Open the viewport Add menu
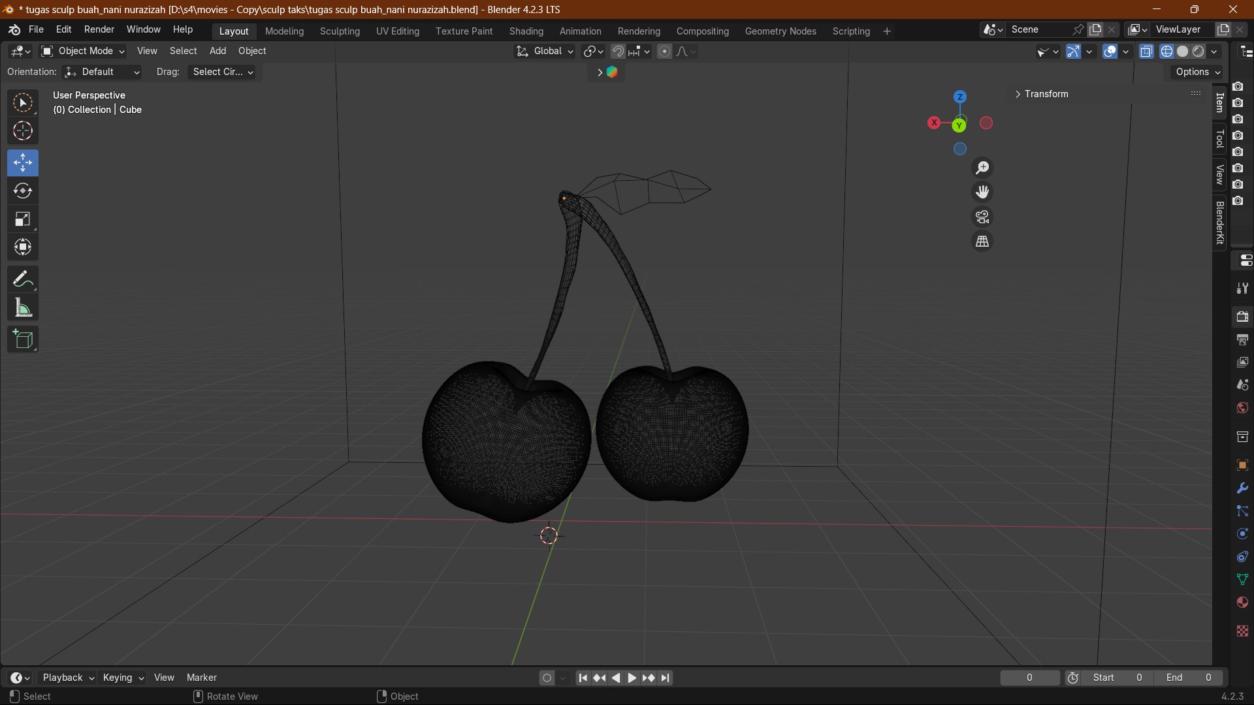 pyautogui.click(x=217, y=51)
